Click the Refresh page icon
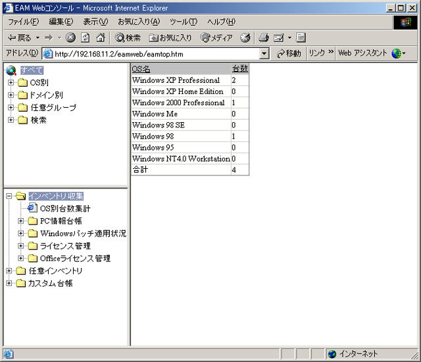This screenshot has width=421, height=362. (x=86, y=38)
